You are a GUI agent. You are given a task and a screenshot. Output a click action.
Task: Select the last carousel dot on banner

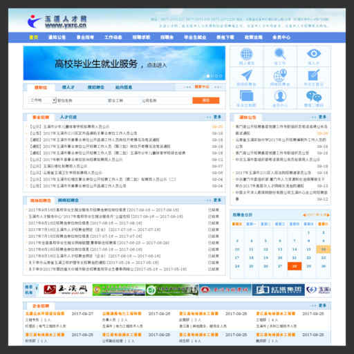click(x=221, y=76)
